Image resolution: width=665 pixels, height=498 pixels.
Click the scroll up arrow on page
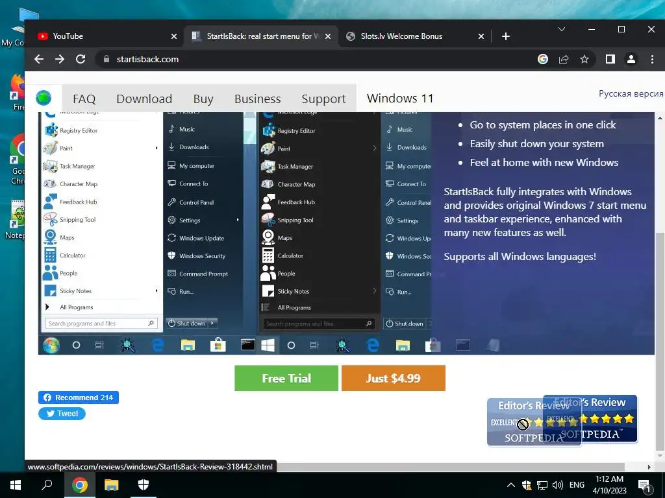pos(660,117)
